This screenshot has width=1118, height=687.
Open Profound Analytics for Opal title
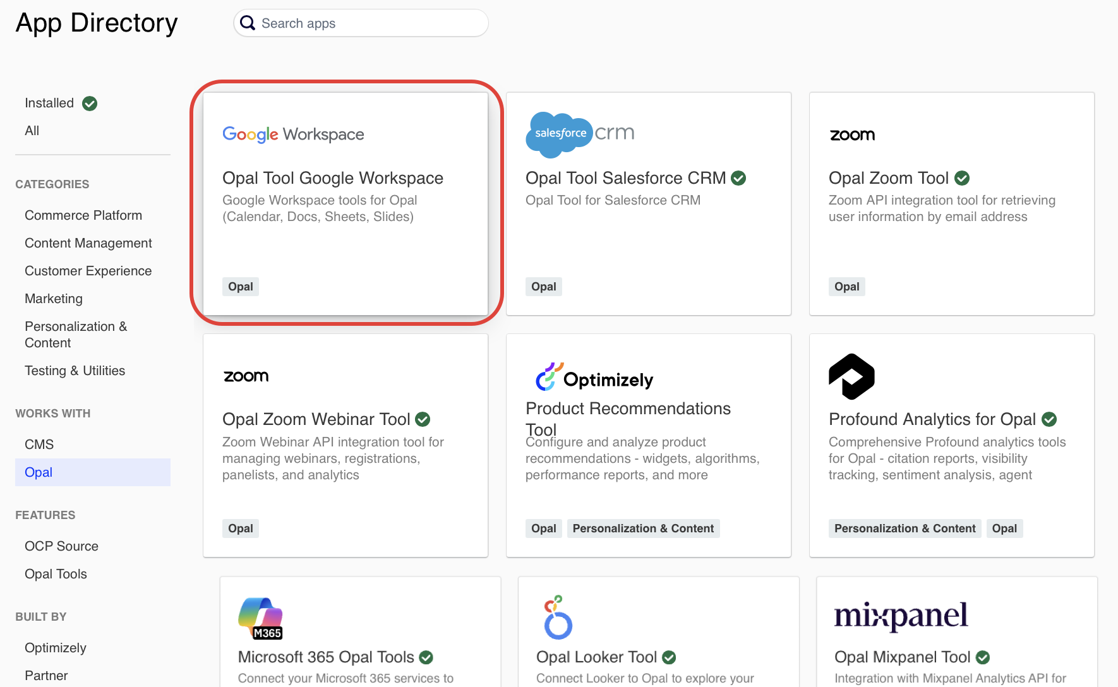click(x=932, y=419)
